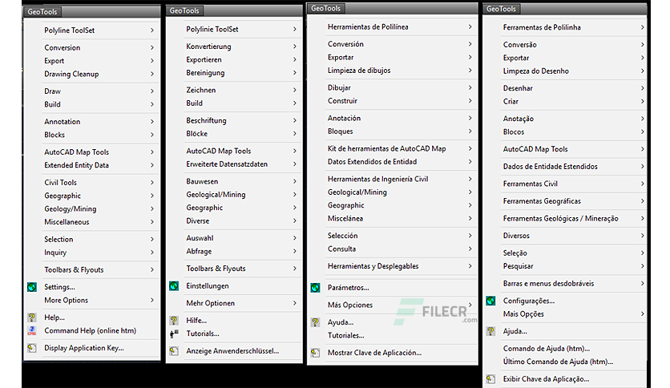Click the globe icon beside Einstellungen
The image size is (670, 388).
coord(174,286)
